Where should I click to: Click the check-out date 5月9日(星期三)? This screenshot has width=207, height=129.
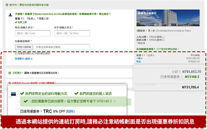(x=157, y=40)
